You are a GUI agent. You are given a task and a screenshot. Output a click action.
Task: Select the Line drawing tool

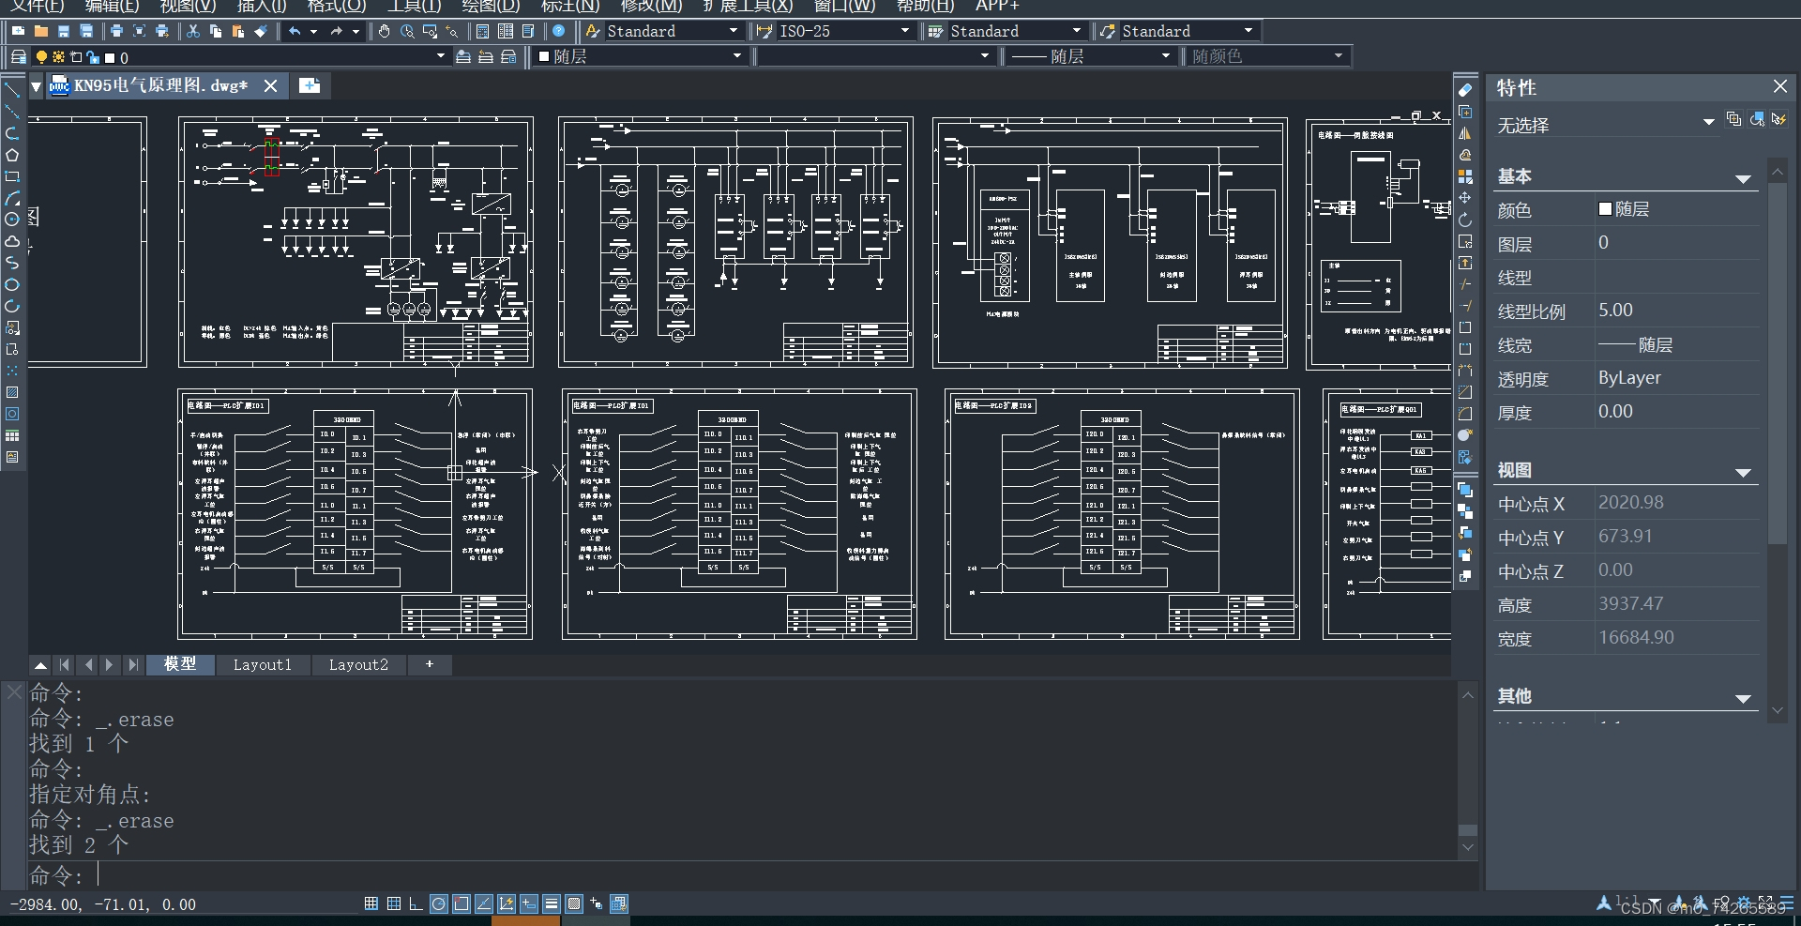click(12, 90)
